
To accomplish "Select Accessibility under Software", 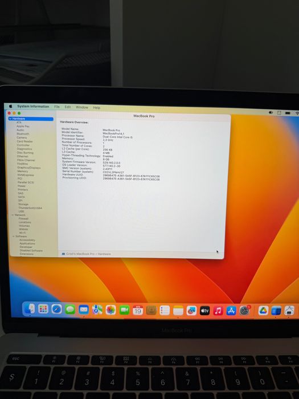I will [27, 240].
